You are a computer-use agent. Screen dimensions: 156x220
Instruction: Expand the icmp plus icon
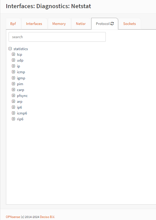point(13,72)
